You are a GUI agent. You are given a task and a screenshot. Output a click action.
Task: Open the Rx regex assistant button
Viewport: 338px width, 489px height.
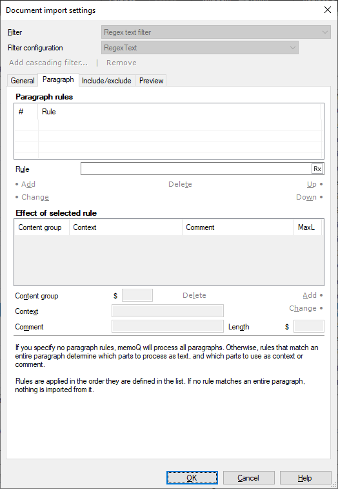point(317,169)
